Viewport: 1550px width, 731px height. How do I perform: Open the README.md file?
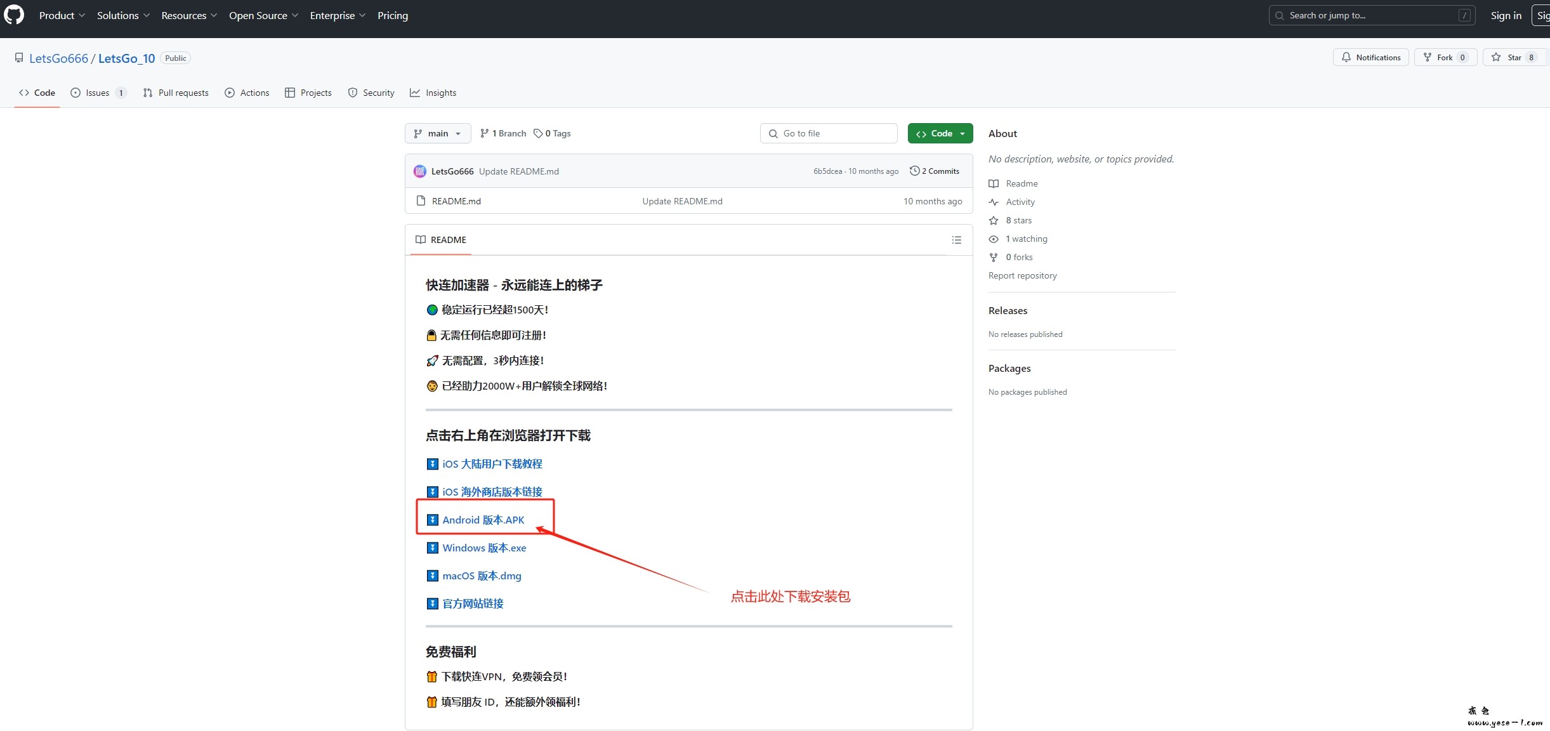coord(456,201)
